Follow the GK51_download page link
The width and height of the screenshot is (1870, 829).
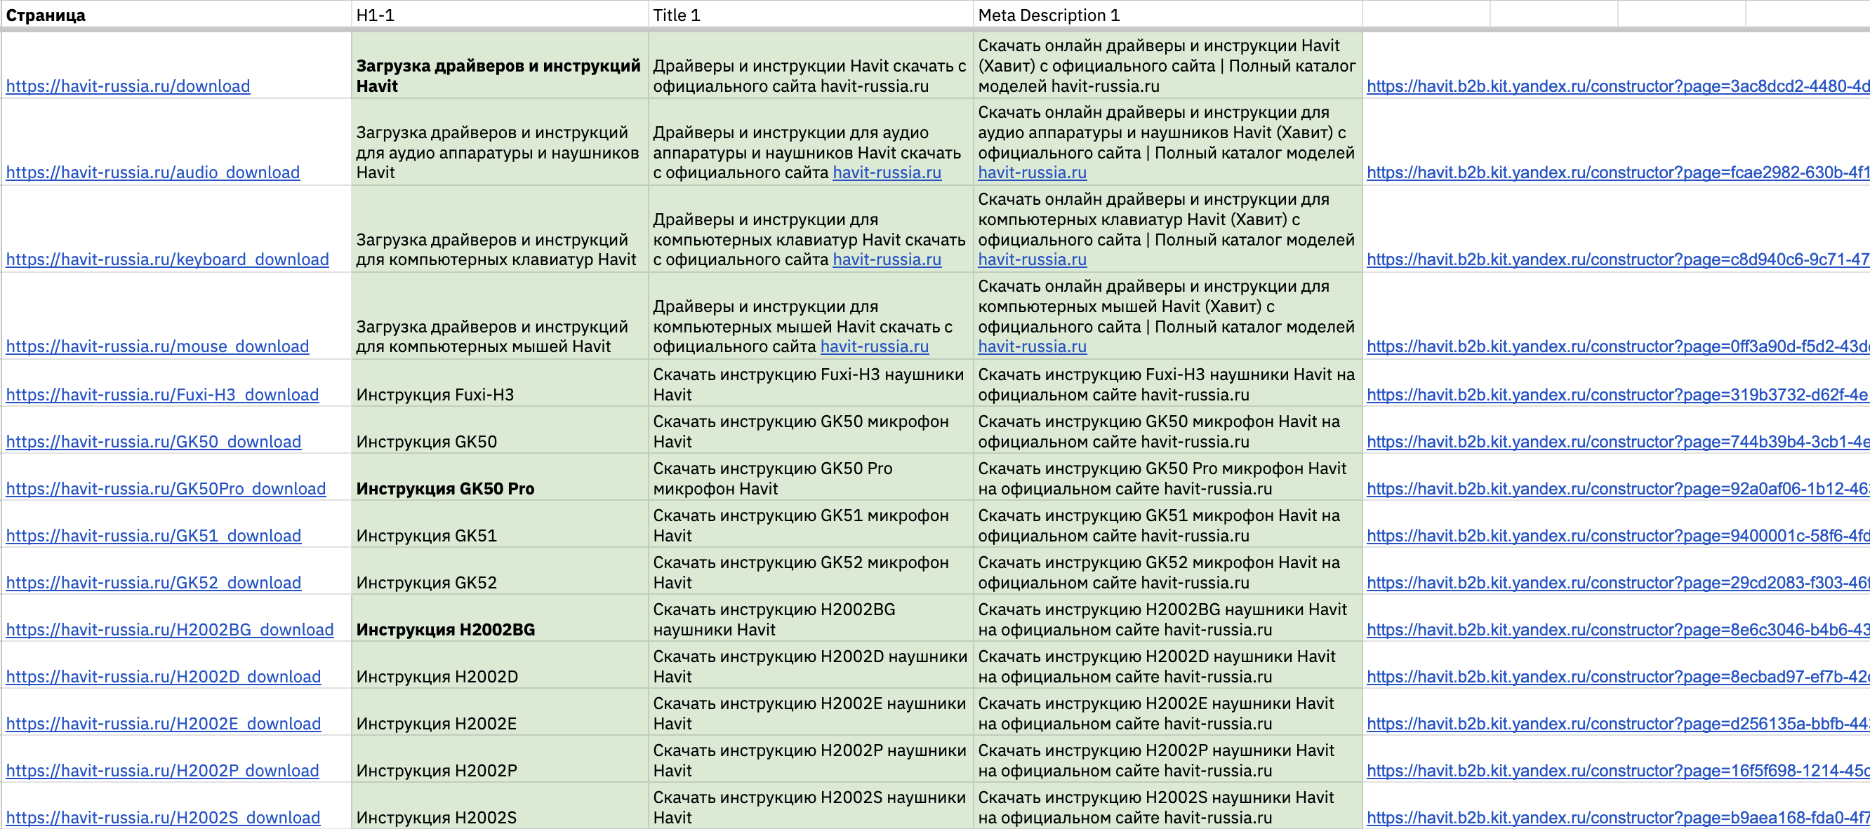click(x=153, y=535)
